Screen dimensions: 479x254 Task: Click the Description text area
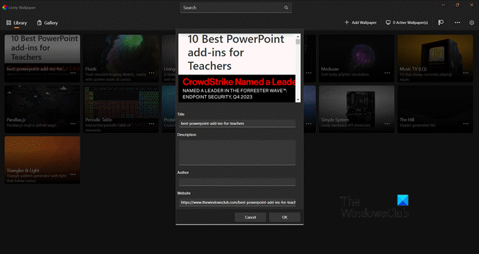coord(237,152)
